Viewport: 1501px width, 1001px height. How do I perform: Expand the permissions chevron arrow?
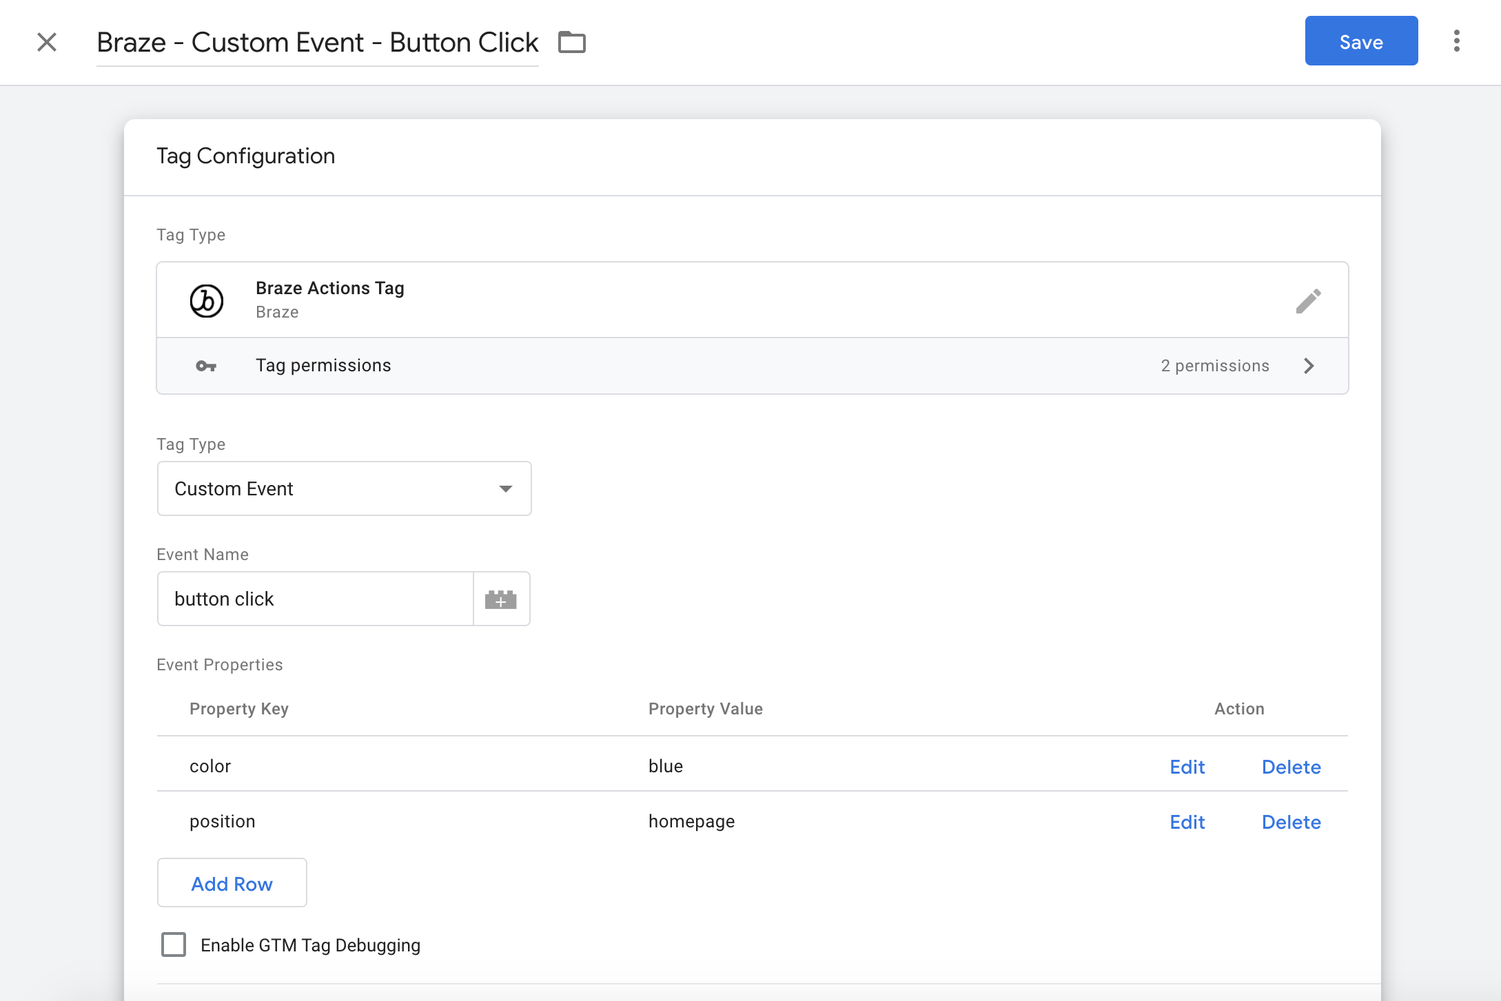pyautogui.click(x=1309, y=366)
